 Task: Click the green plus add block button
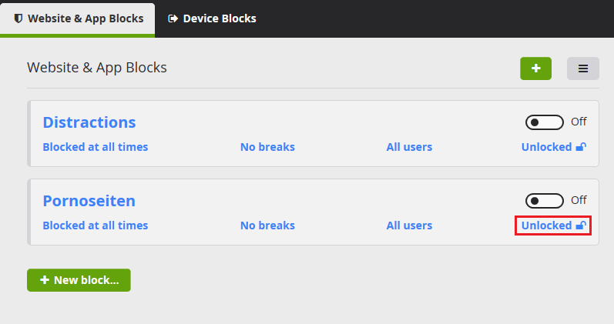point(535,68)
